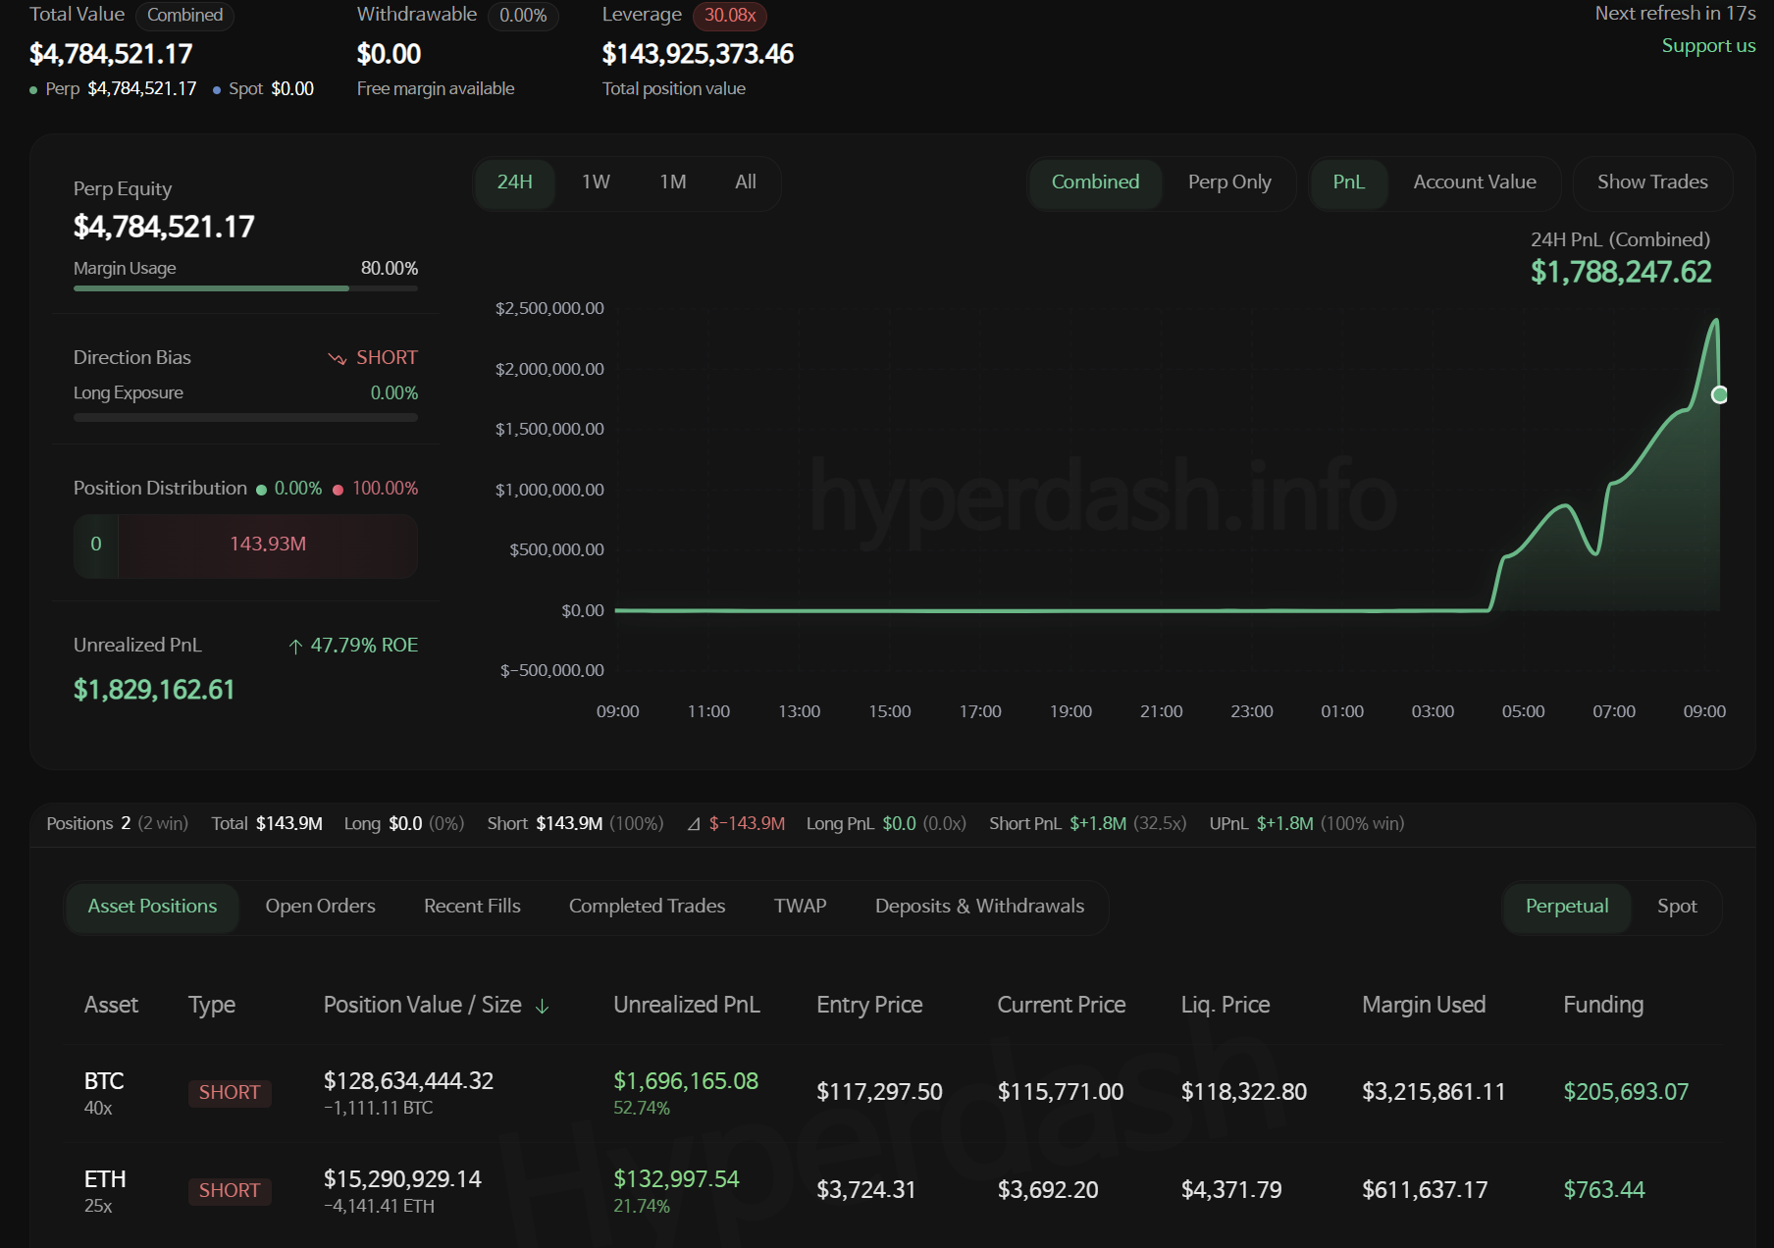The image size is (1774, 1248).
Task: Click the Margin Usage progress bar
Action: click(x=245, y=288)
